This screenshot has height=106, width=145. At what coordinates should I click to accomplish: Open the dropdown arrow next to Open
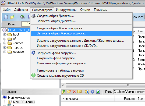pos(17,17)
